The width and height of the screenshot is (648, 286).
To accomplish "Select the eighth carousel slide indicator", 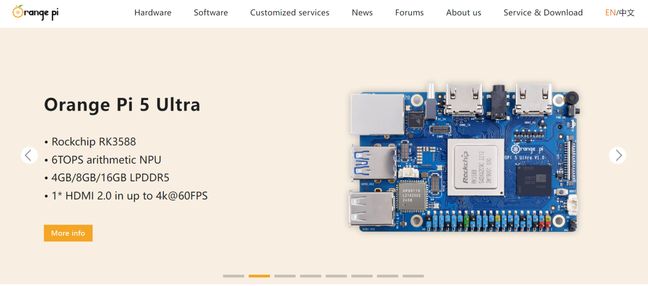I will (x=413, y=276).
